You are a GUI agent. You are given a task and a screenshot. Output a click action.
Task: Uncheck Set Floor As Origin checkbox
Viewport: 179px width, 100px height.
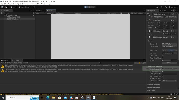click(162, 76)
